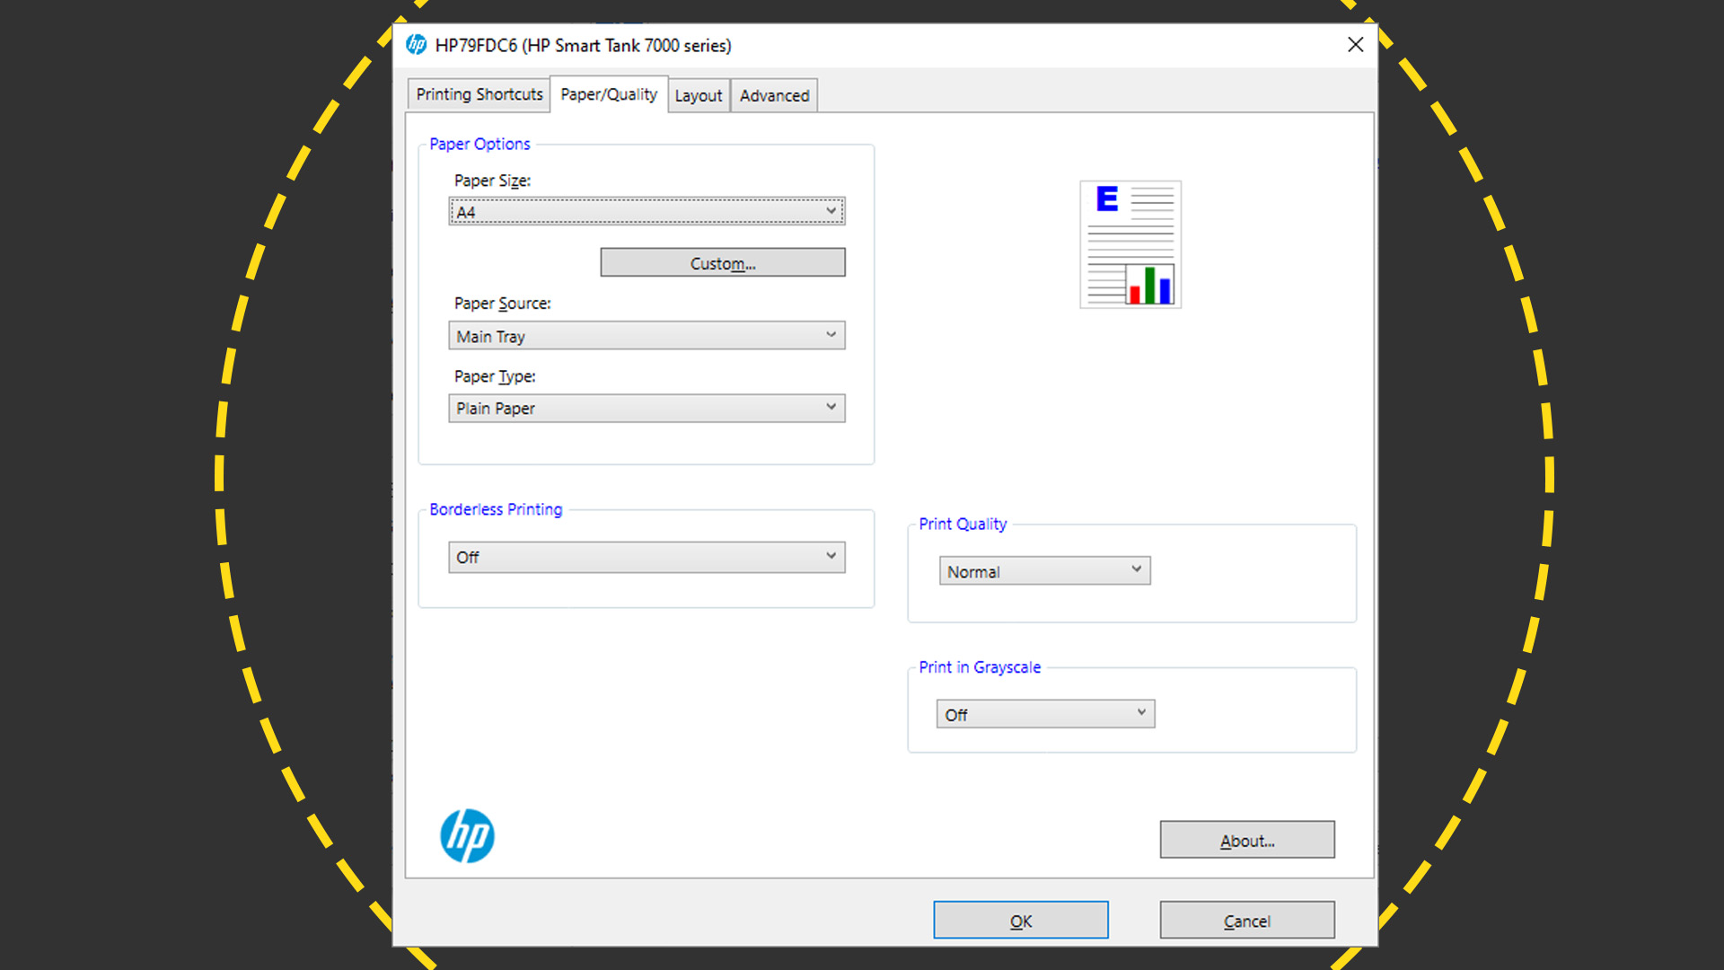This screenshot has width=1724, height=970.
Task: Click the HP Smart Tank 7000 series title text
Action: [x=583, y=46]
